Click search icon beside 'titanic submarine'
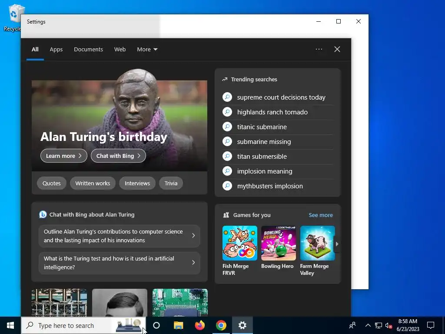This screenshot has width=445, height=334. tap(227, 127)
